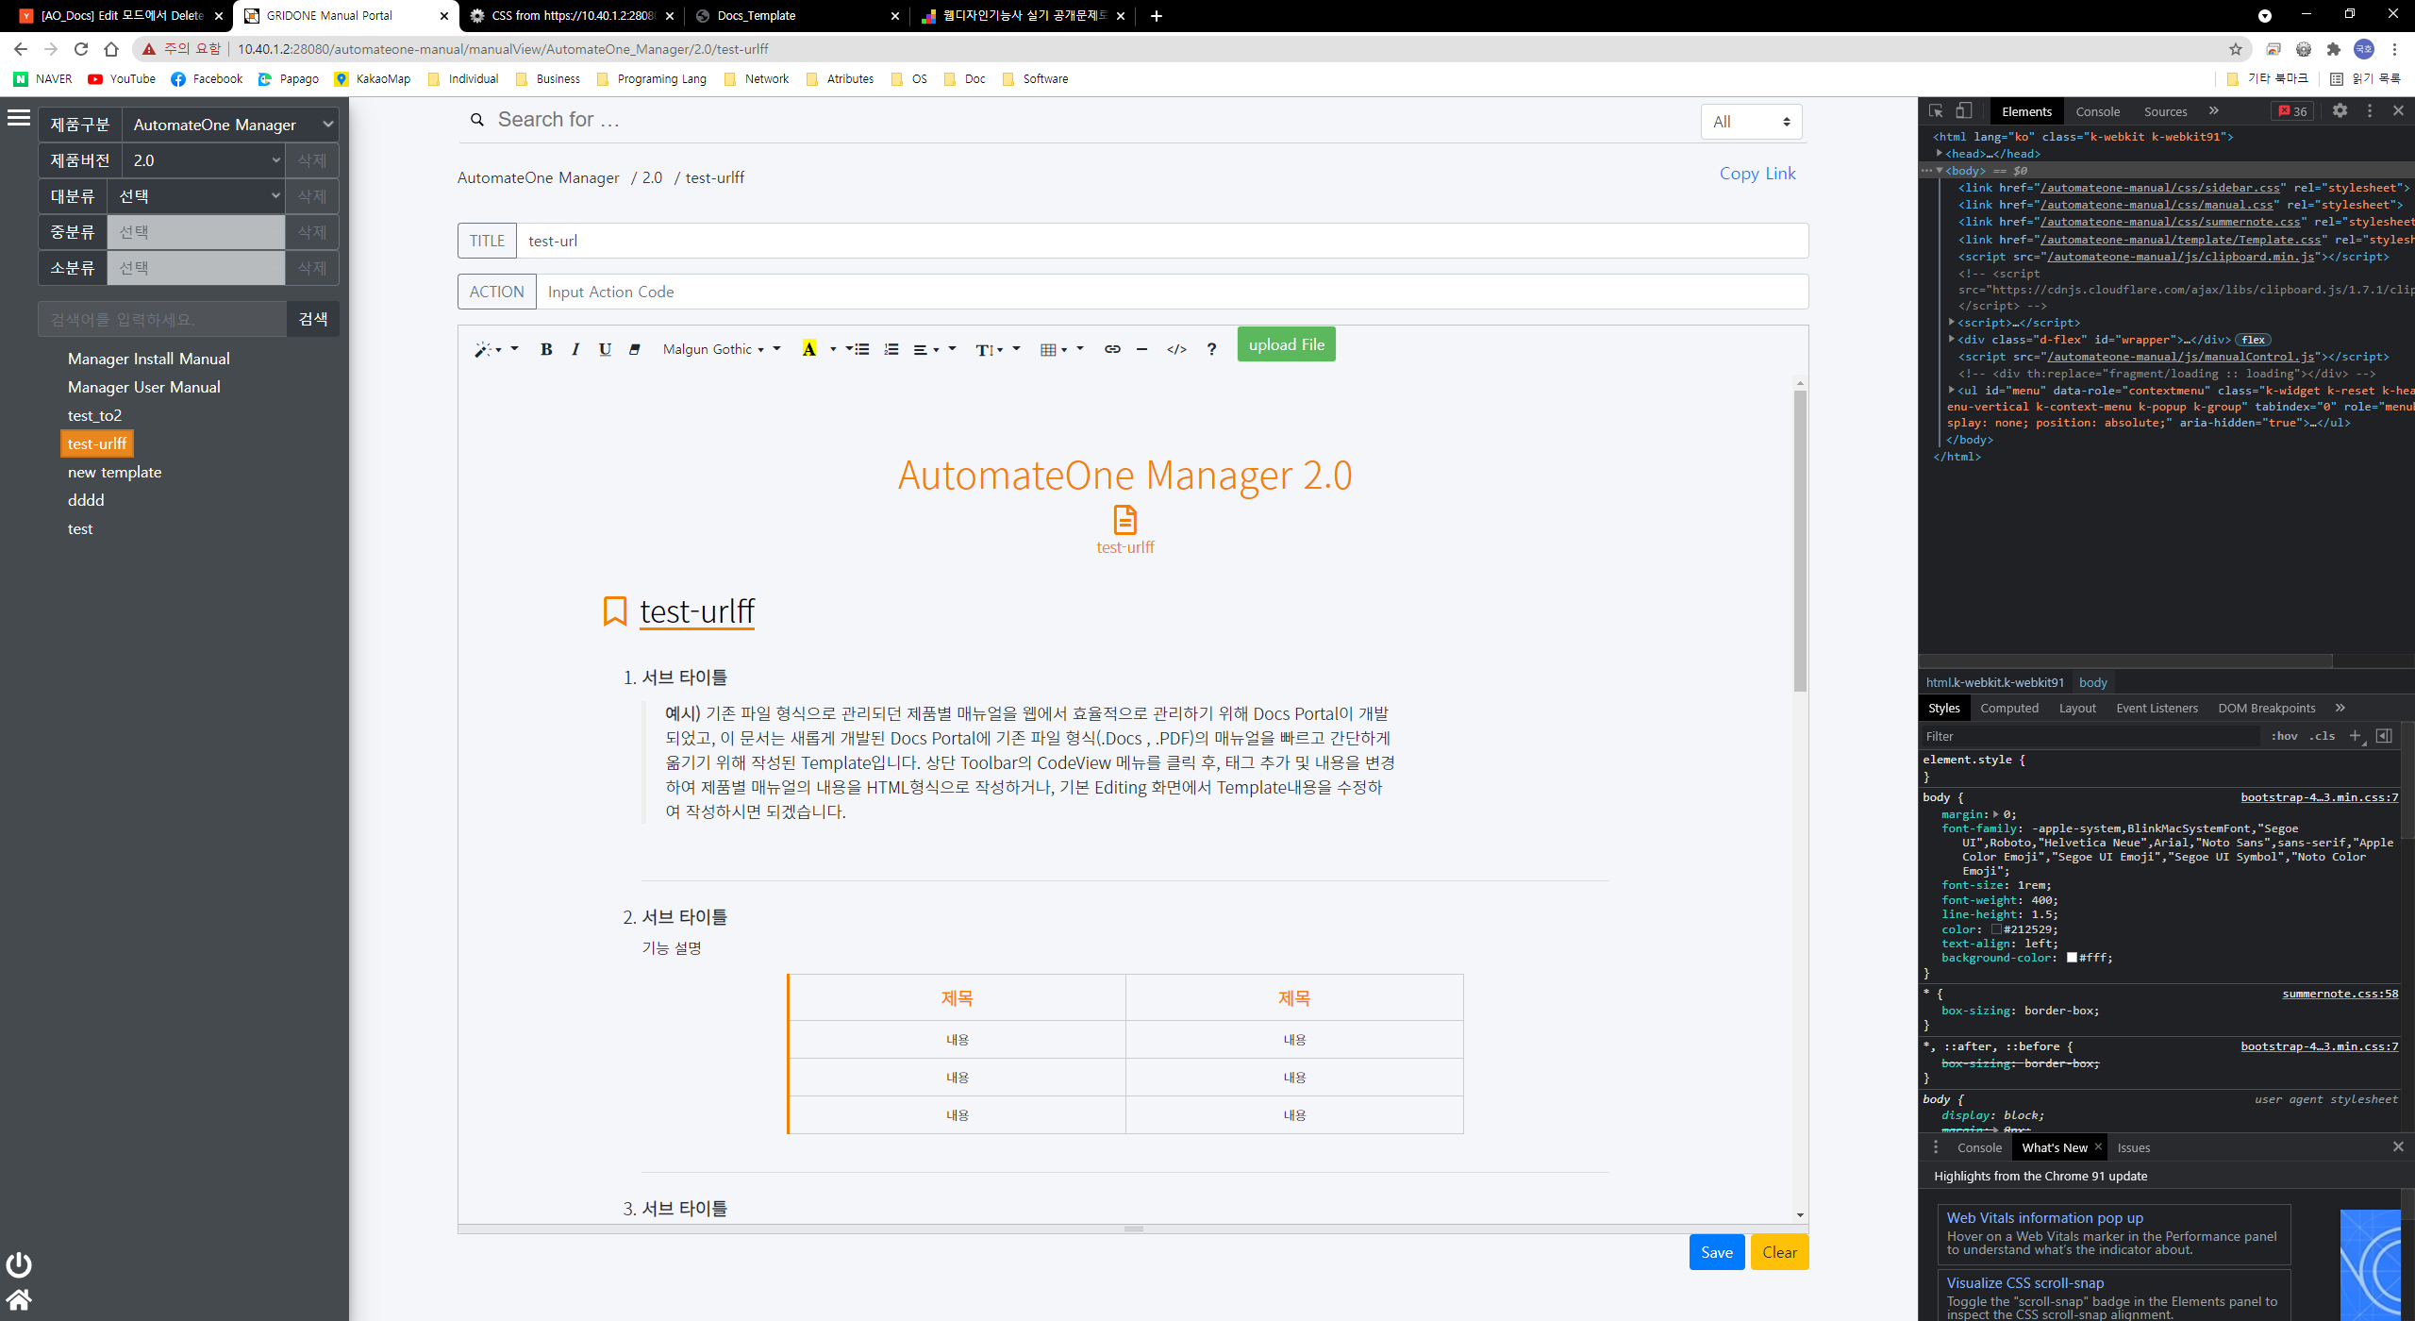Toggle the :hov element state panel
Screen dimensions: 2415x1321
click(2284, 736)
